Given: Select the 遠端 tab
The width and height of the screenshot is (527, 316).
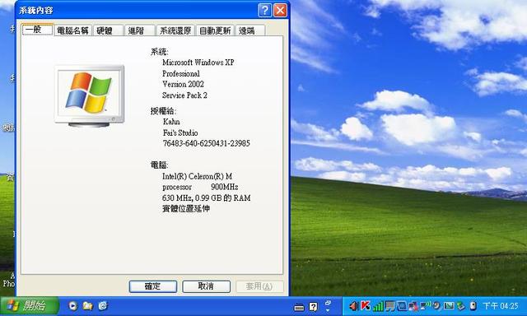Looking at the screenshot, I should [250, 30].
